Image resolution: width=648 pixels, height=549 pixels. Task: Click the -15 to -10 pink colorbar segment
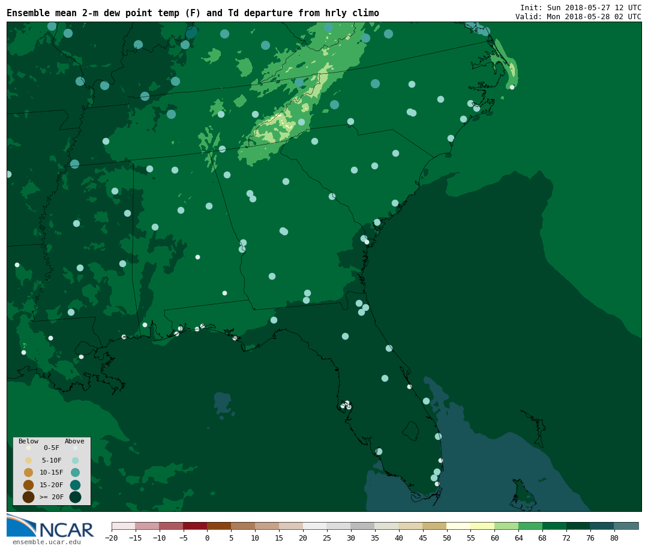tap(148, 526)
